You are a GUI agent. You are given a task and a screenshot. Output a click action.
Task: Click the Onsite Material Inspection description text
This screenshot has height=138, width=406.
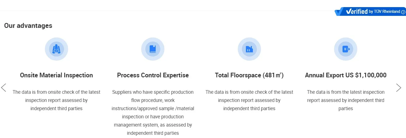[56, 100]
